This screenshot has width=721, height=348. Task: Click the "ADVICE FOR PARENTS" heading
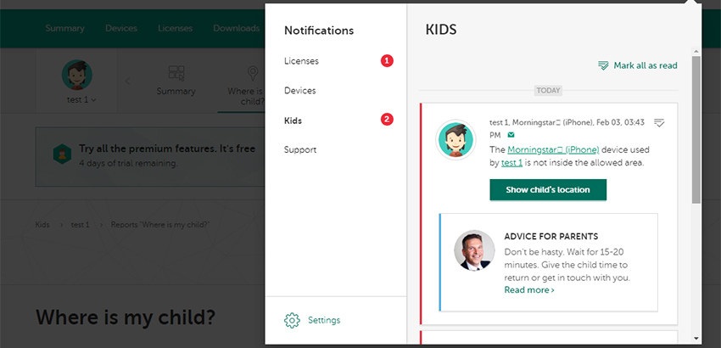[551, 237]
